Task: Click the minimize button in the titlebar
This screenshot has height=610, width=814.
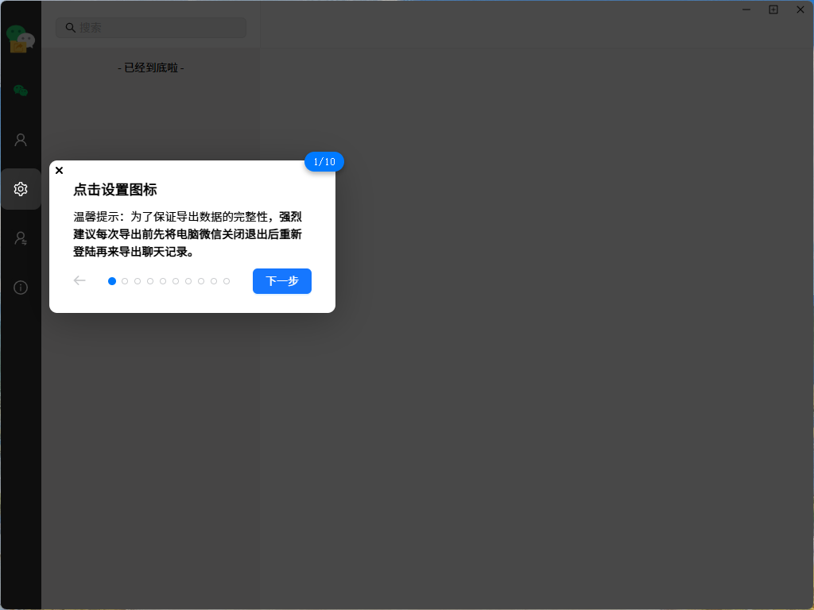Action: (x=746, y=10)
